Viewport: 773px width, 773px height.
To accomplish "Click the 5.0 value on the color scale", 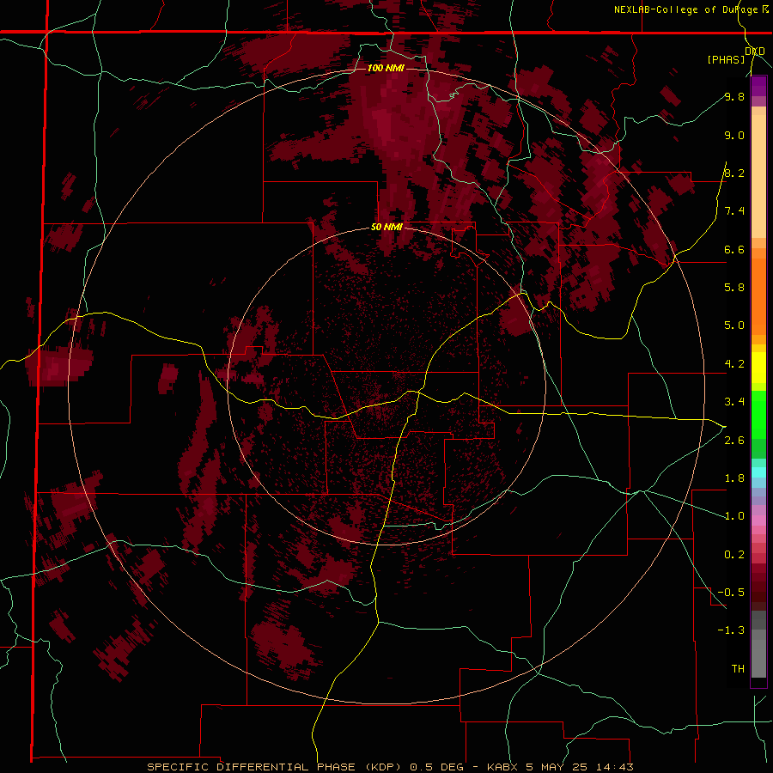I will coord(734,326).
